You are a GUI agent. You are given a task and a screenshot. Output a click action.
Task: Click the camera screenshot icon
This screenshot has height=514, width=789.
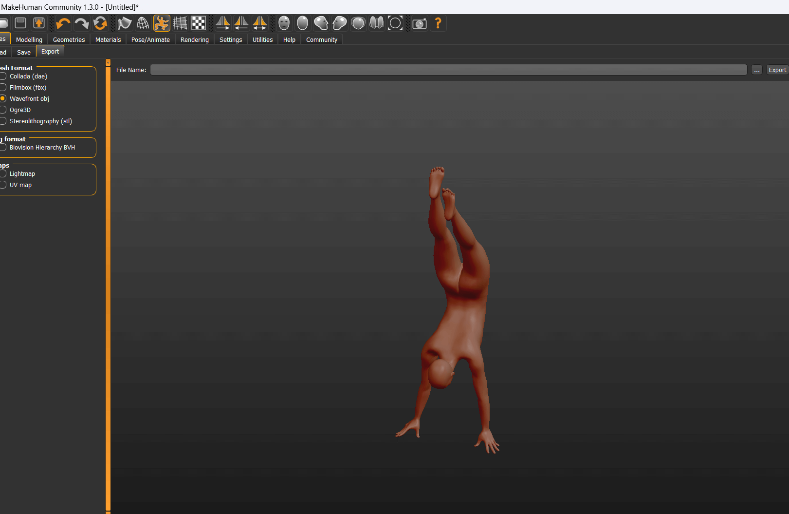coord(419,23)
